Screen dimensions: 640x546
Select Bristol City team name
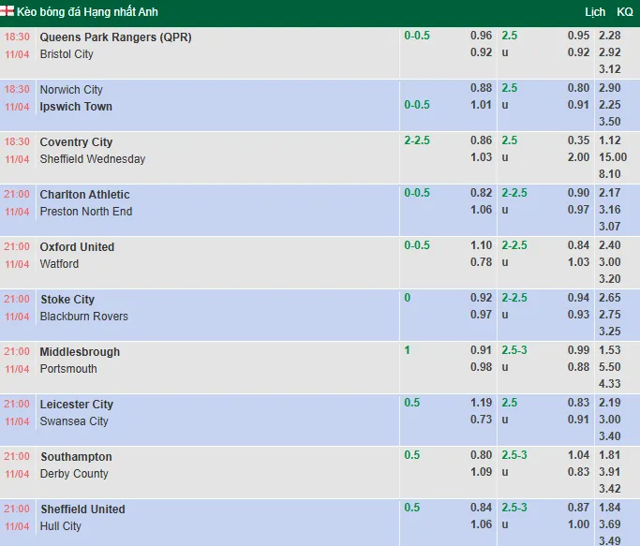tap(67, 54)
